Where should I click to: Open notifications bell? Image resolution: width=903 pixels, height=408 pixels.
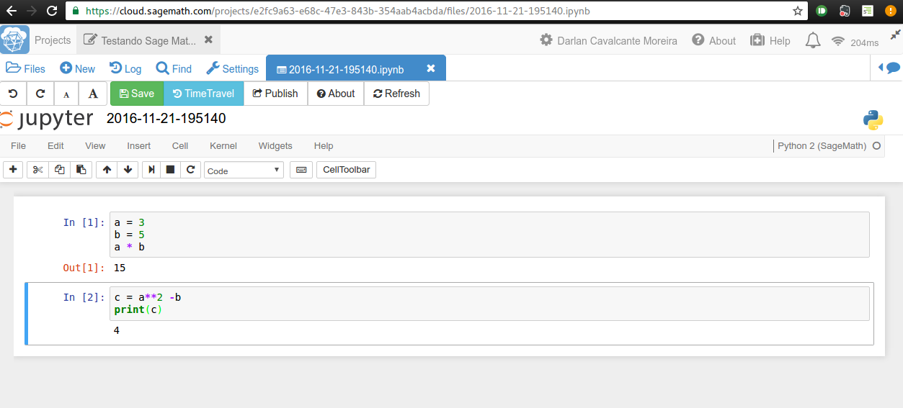[813, 40]
